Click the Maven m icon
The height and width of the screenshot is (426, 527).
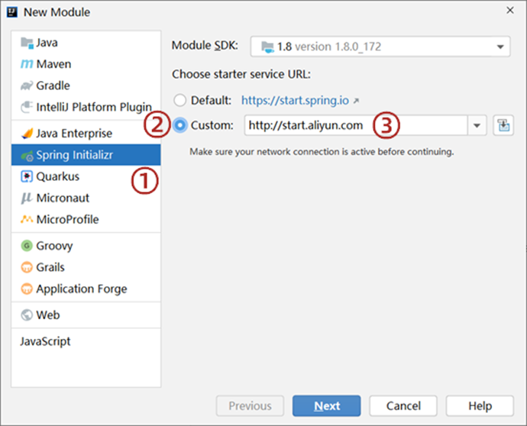27,64
